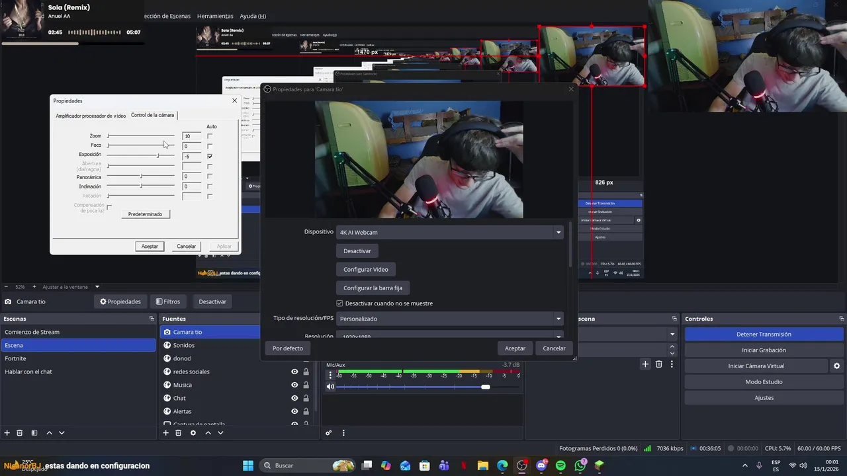Viewport: 847px width, 476px height.
Task: Open scene filters icon in the Escenas toolbar
Action: point(34,433)
